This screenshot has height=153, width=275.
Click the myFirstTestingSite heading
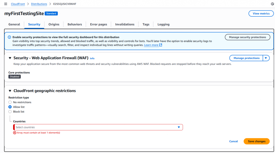pyautogui.click(x=24, y=13)
